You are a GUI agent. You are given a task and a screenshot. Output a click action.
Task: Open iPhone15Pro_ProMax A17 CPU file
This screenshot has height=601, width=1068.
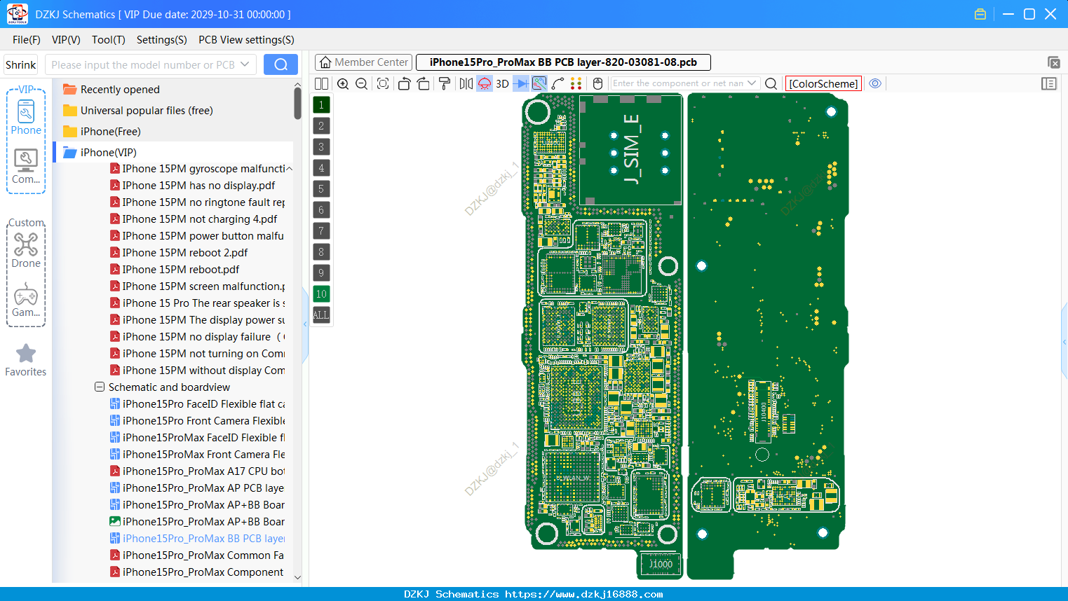(203, 471)
